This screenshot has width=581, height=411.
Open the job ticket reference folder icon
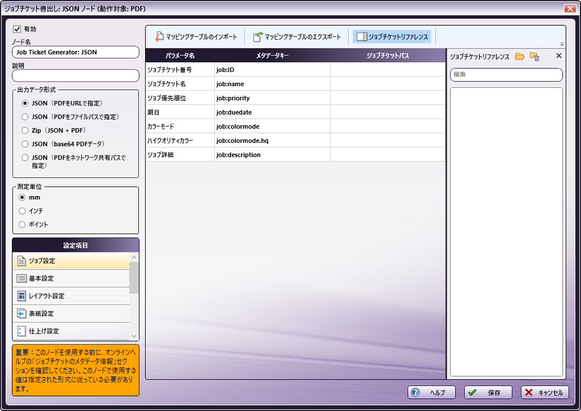pos(519,56)
